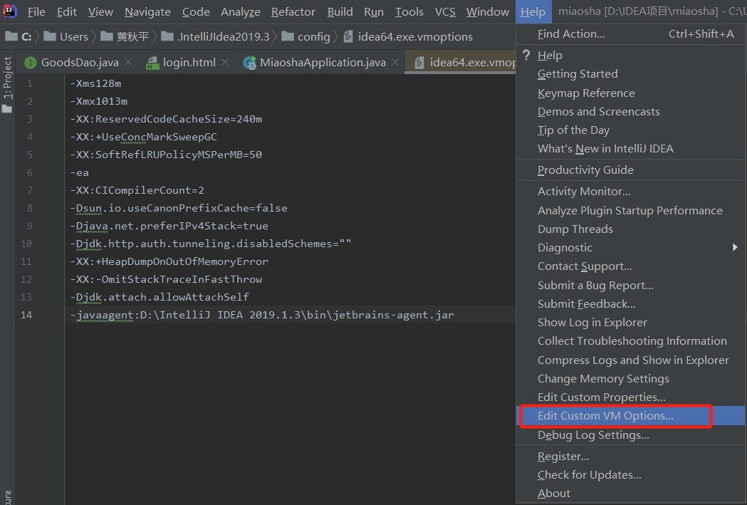Select Collect Troubleshooting Information

(x=631, y=340)
